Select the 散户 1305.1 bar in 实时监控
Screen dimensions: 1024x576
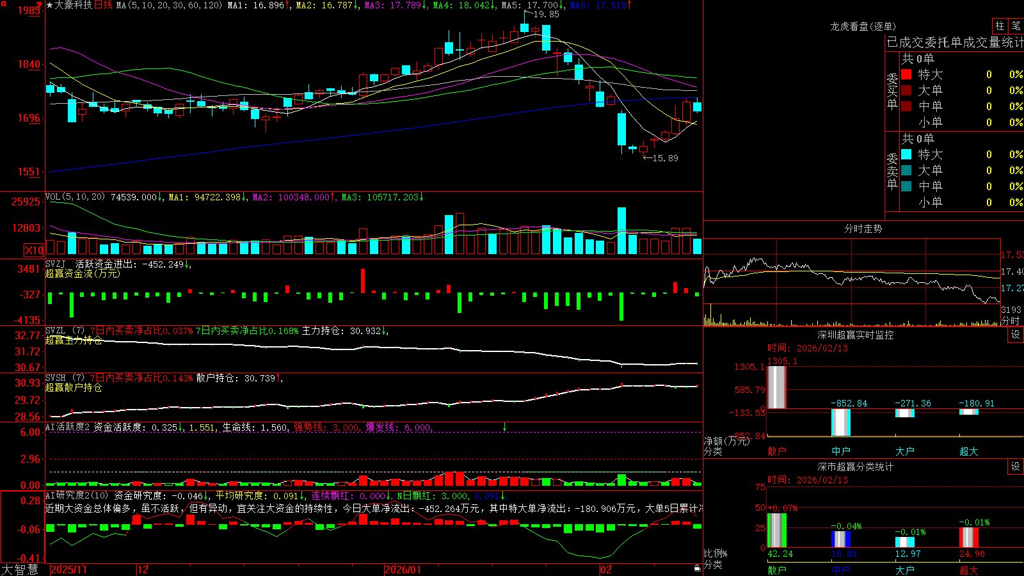tap(776, 387)
